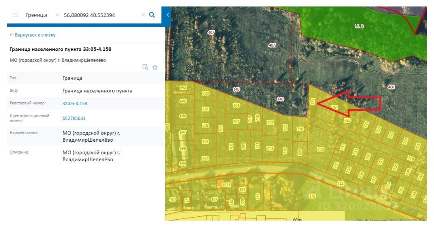Open registry number link 33:05-4.158
The width and height of the screenshot is (434, 229).
(75, 103)
